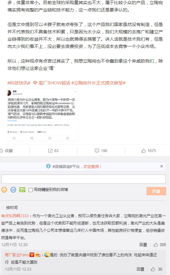Click the repost icon showing 63
The image size is (170, 275).
tap(50, 151)
